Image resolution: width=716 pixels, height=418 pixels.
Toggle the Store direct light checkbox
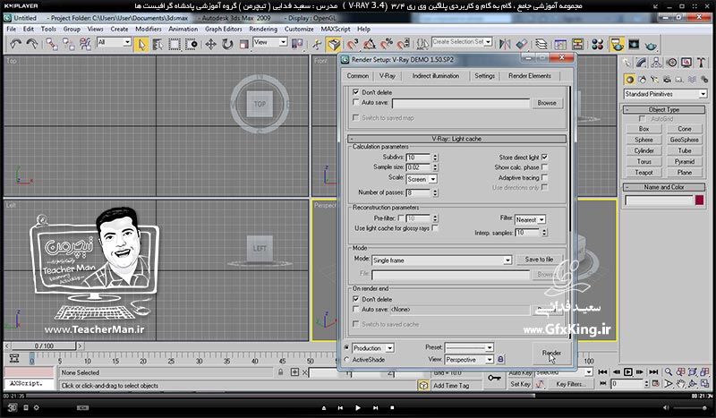pos(544,158)
